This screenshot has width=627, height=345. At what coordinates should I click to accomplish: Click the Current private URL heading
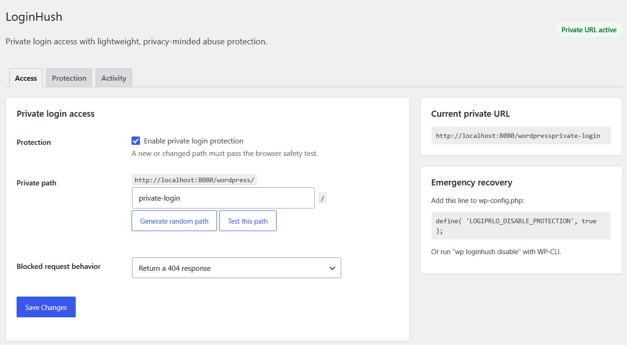tap(470, 114)
